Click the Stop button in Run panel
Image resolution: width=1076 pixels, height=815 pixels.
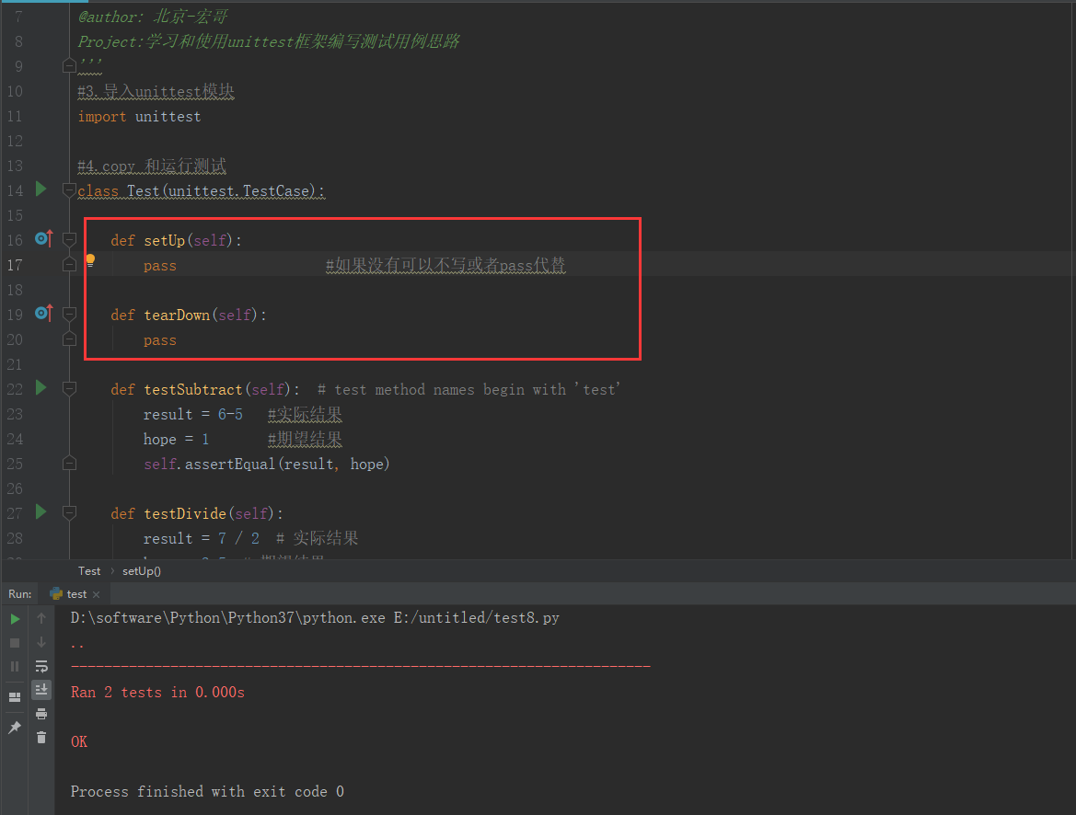point(15,643)
